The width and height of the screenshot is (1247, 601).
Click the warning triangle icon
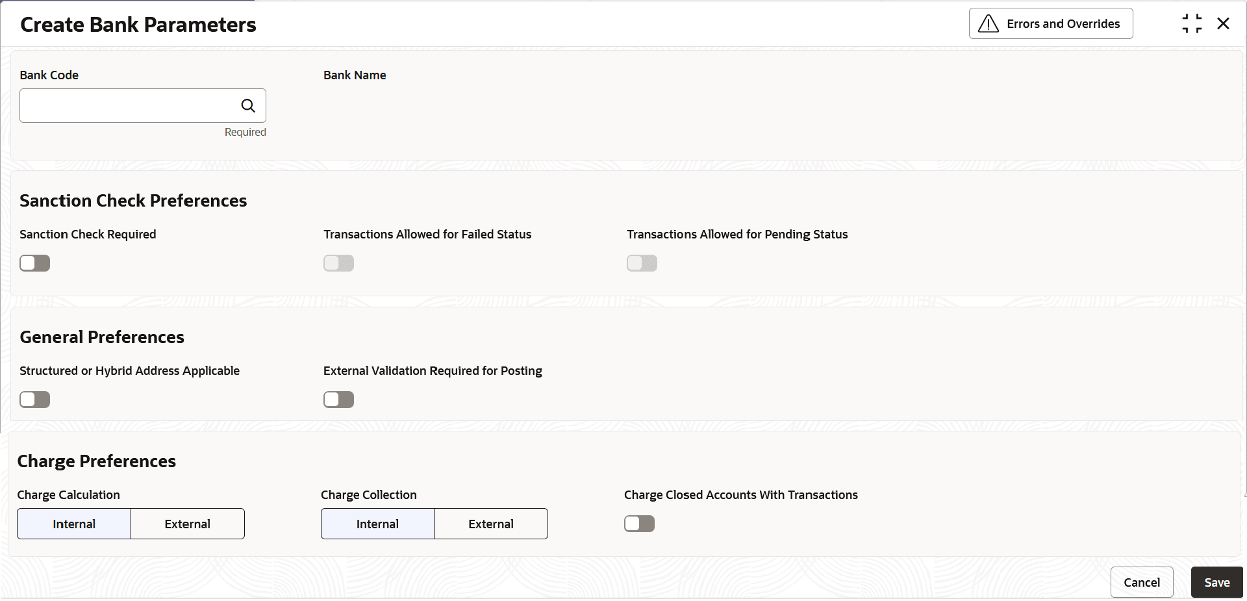pyautogui.click(x=988, y=24)
